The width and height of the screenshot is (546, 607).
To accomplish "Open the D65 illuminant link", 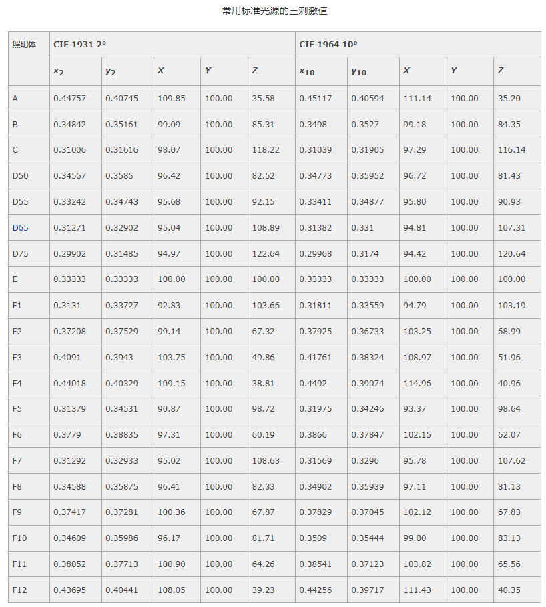I will tap(20, 227).
